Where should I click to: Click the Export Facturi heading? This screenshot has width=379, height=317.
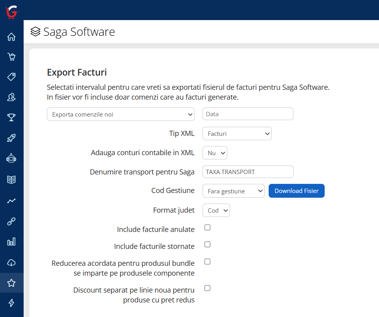point(77,72)
